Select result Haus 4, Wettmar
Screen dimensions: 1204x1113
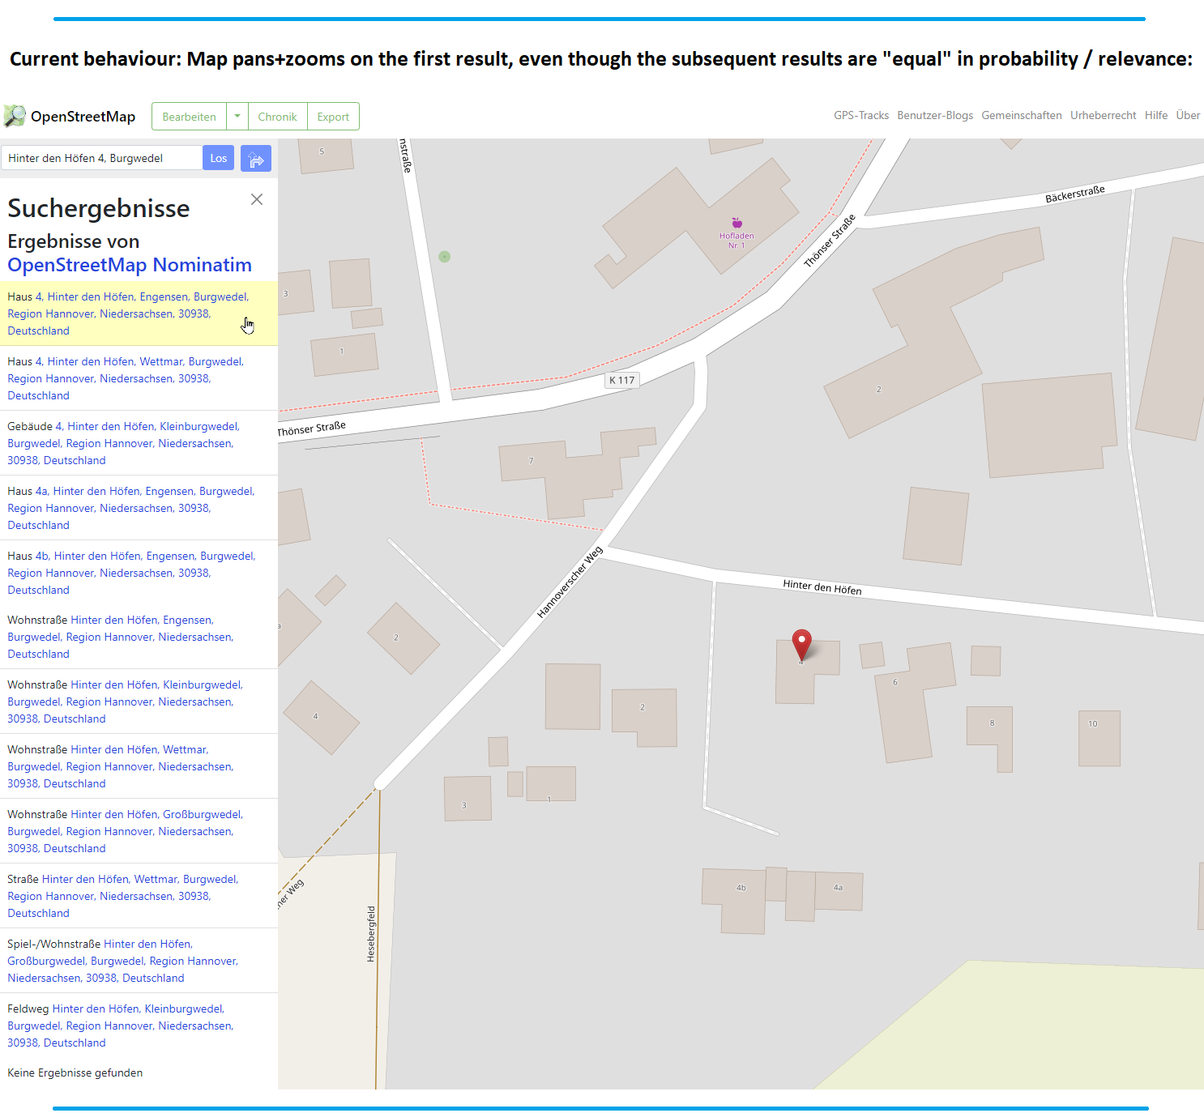(x=139, y=378)
